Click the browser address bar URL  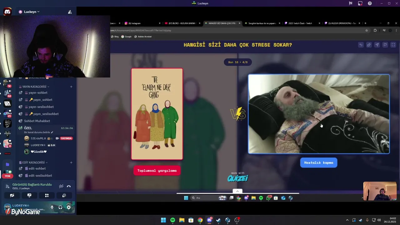pyautogui.click(x=141, y=30)
